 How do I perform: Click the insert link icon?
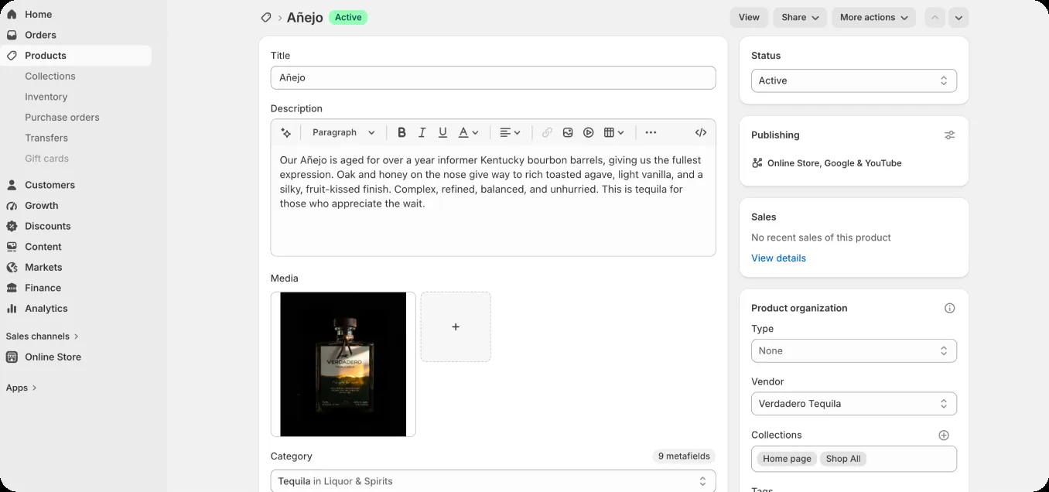click(547, 132)
